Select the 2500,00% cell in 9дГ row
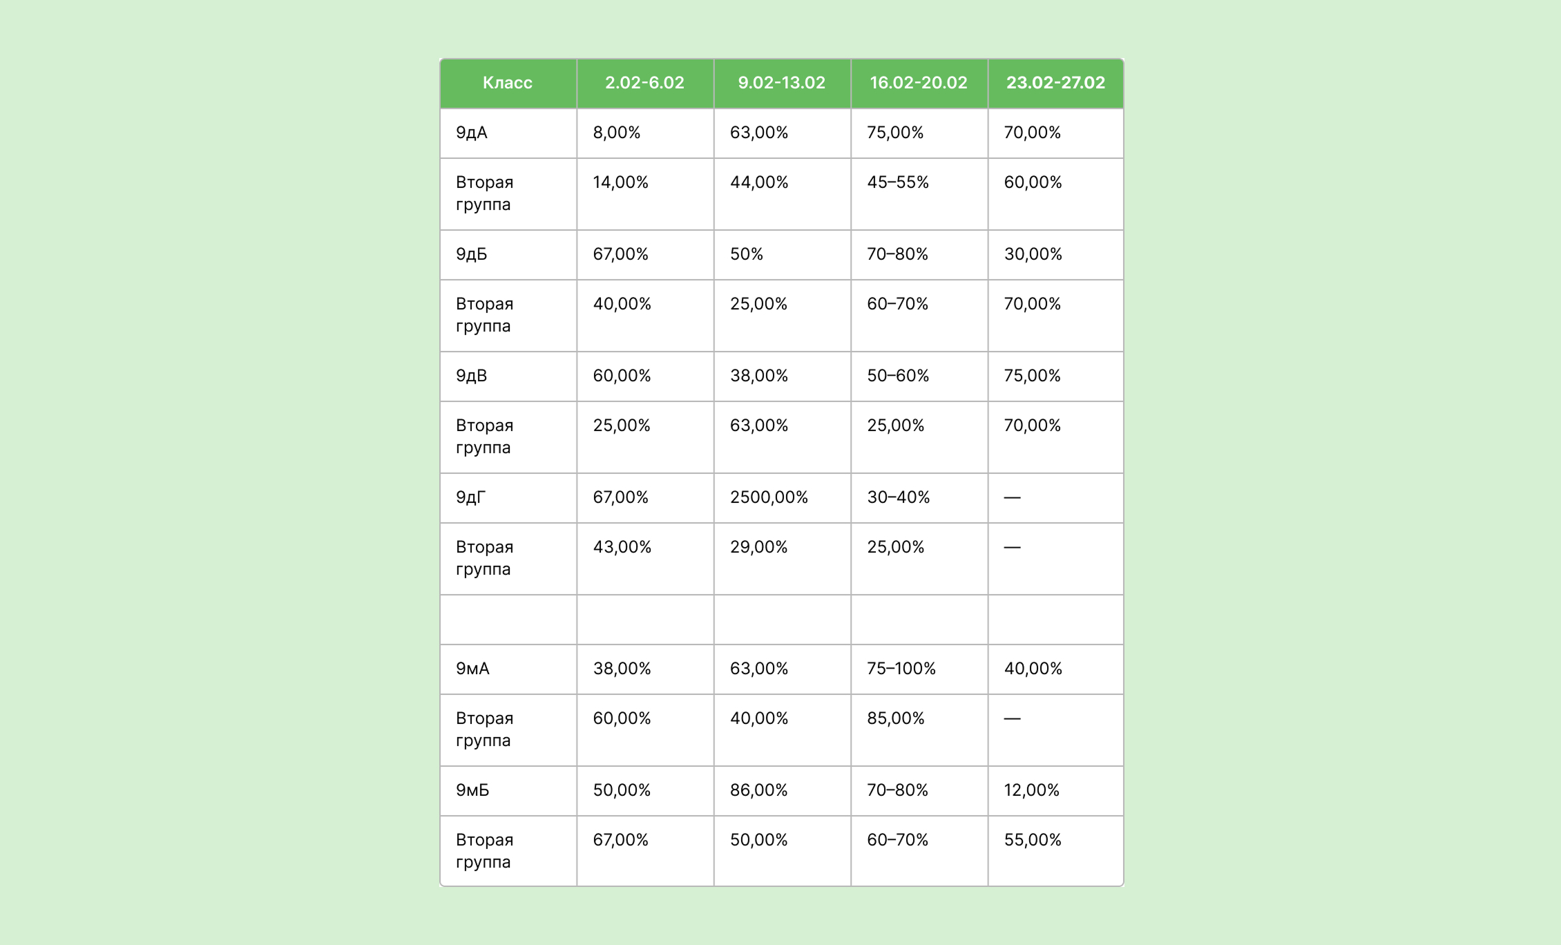Image resolution: width=1561 pixels, height=945 pixels. tap(782, 497)
